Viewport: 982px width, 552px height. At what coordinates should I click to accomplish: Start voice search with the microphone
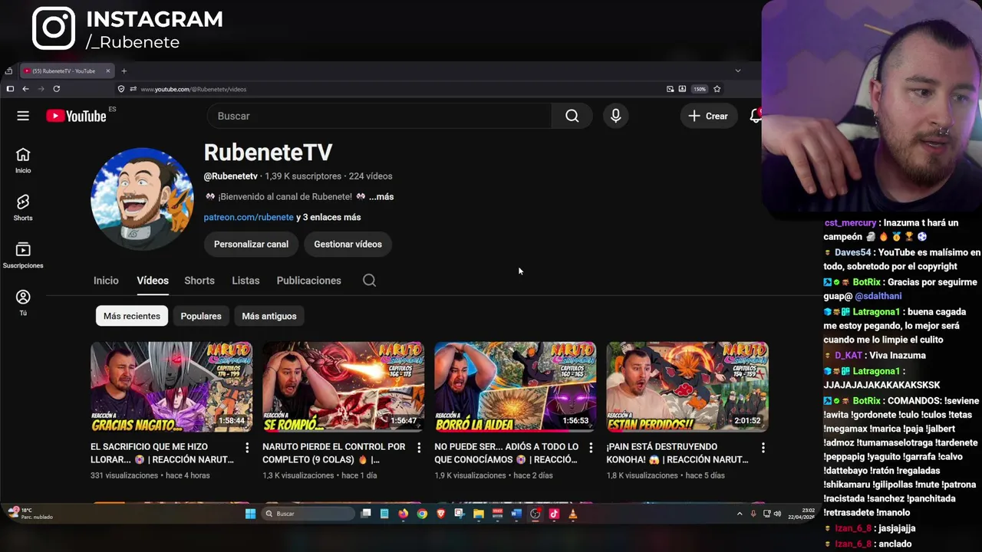(615, 116)
